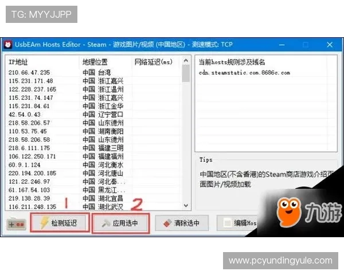Select the row 115.231.84.61
344x275 pixels.
pos(93,106)
